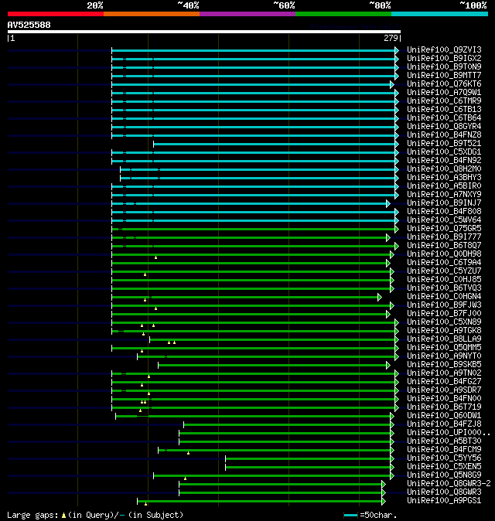Click the UniRef100_B7FJ00 label

coord(444,314)
